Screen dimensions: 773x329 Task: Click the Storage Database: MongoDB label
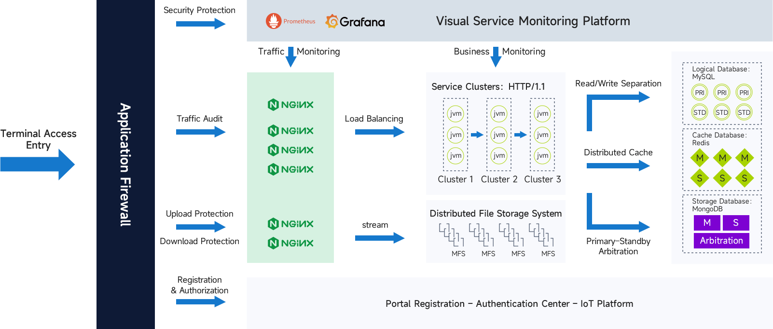coord(722,205)
